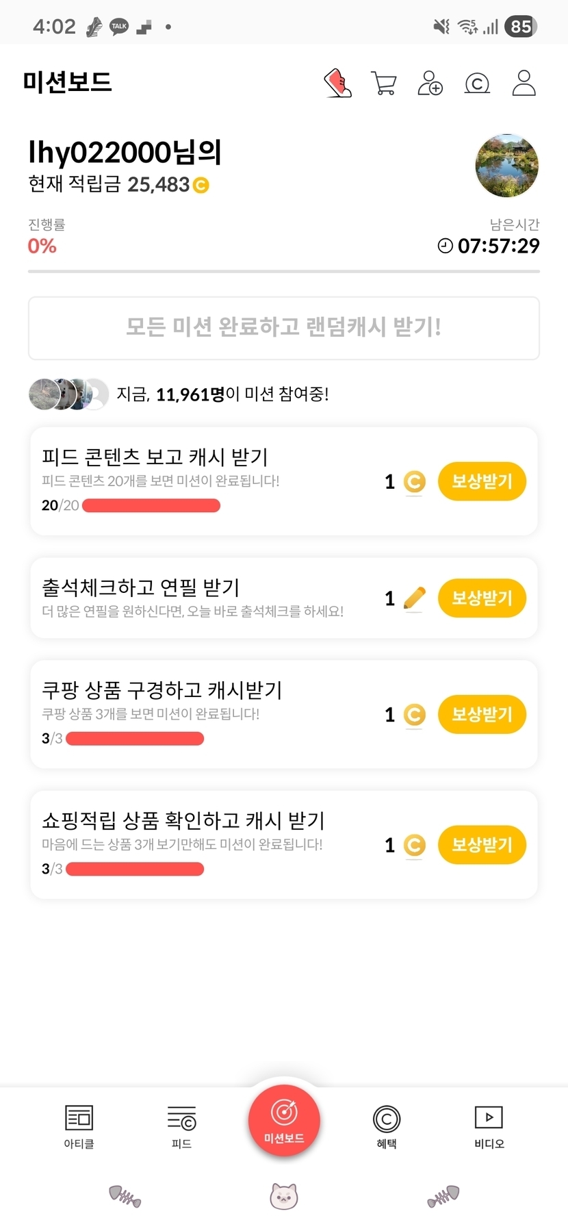Open the 혜택 tab
This screenshot has height=1231, width=568.
click(x=387, y=1126)
